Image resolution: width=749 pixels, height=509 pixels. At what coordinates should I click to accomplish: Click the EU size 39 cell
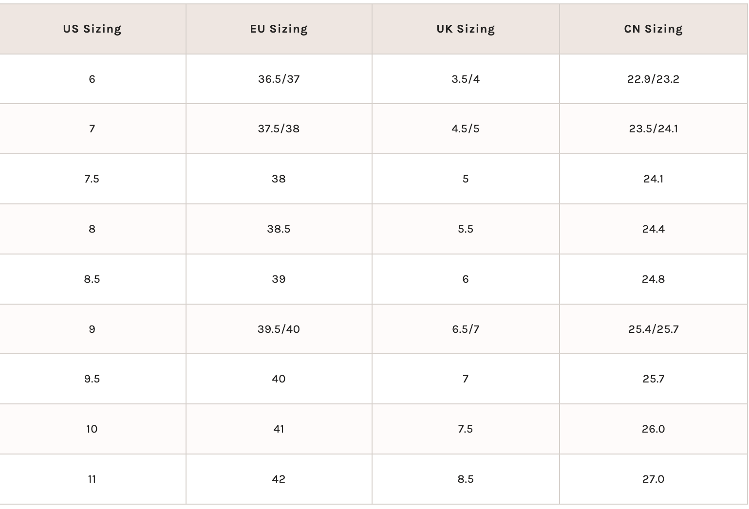pyautogui.click(x=279, y=279)
